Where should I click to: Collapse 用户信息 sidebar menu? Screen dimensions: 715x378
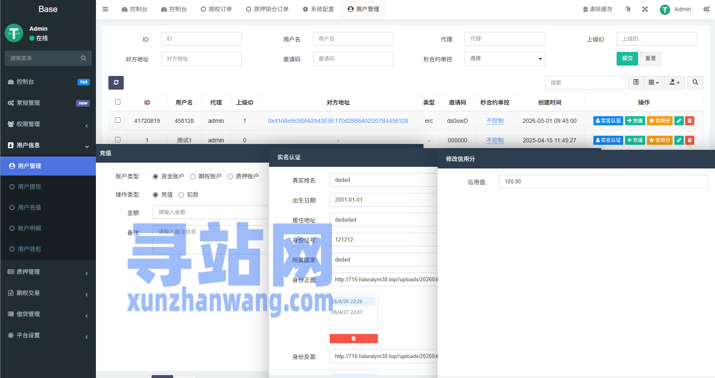tap(48, 145)
